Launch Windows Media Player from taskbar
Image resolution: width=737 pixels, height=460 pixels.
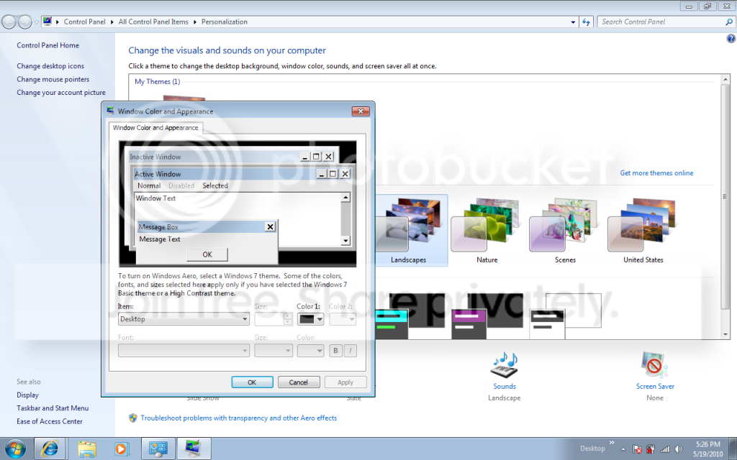[121, 448]
